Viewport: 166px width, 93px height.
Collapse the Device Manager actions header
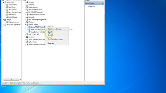coord(103,3)
